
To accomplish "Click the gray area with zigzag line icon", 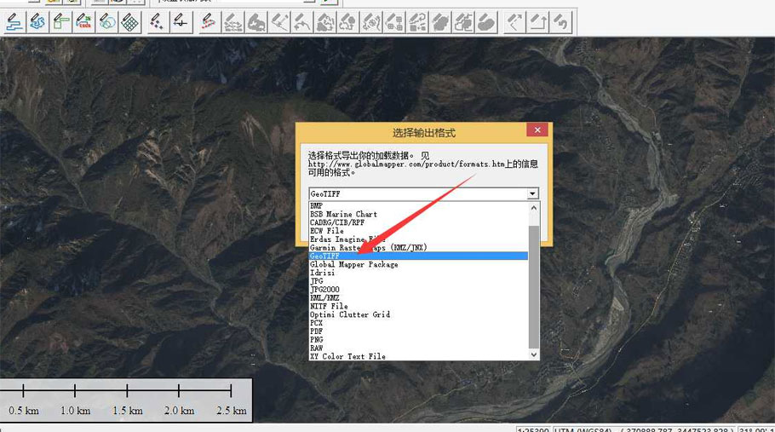I will [x=255, y=22].
